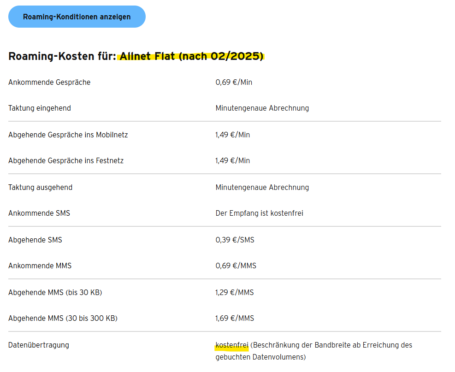
Task: Select the 0,39 €/SMS price value
Action: tap(235, 240)
